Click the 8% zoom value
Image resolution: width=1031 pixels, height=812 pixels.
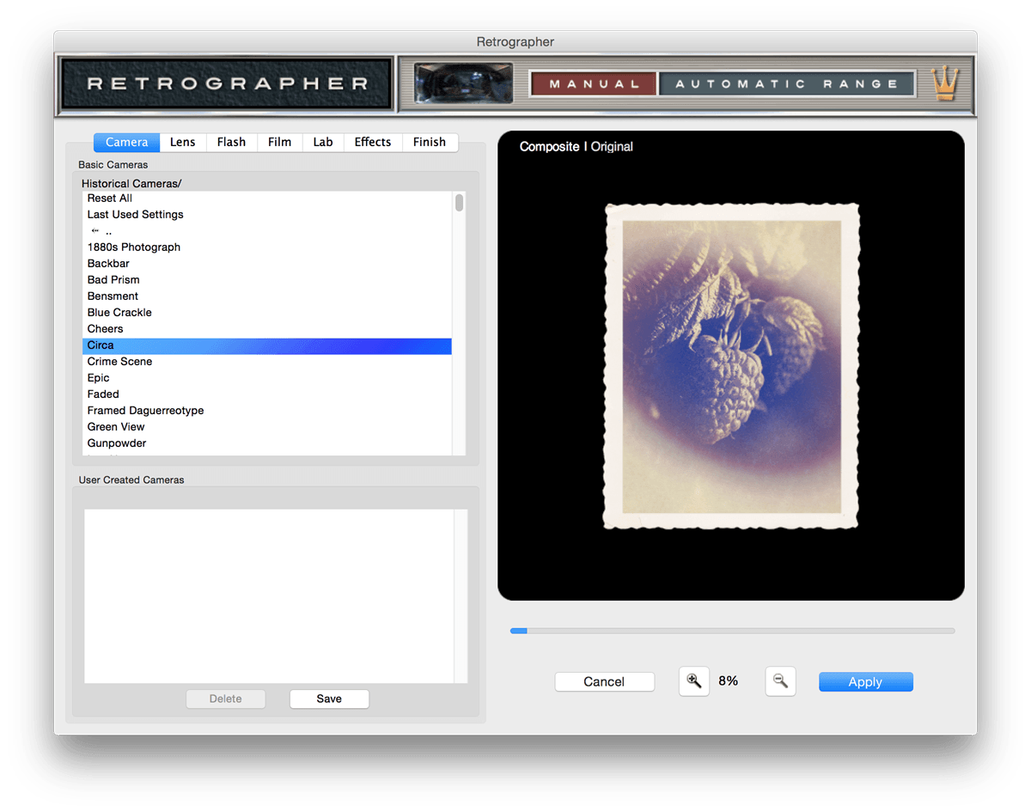coord(728,681)
